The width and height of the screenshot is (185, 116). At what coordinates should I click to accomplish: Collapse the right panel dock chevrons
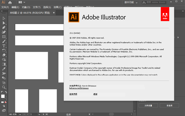click(x=183, y=11)
